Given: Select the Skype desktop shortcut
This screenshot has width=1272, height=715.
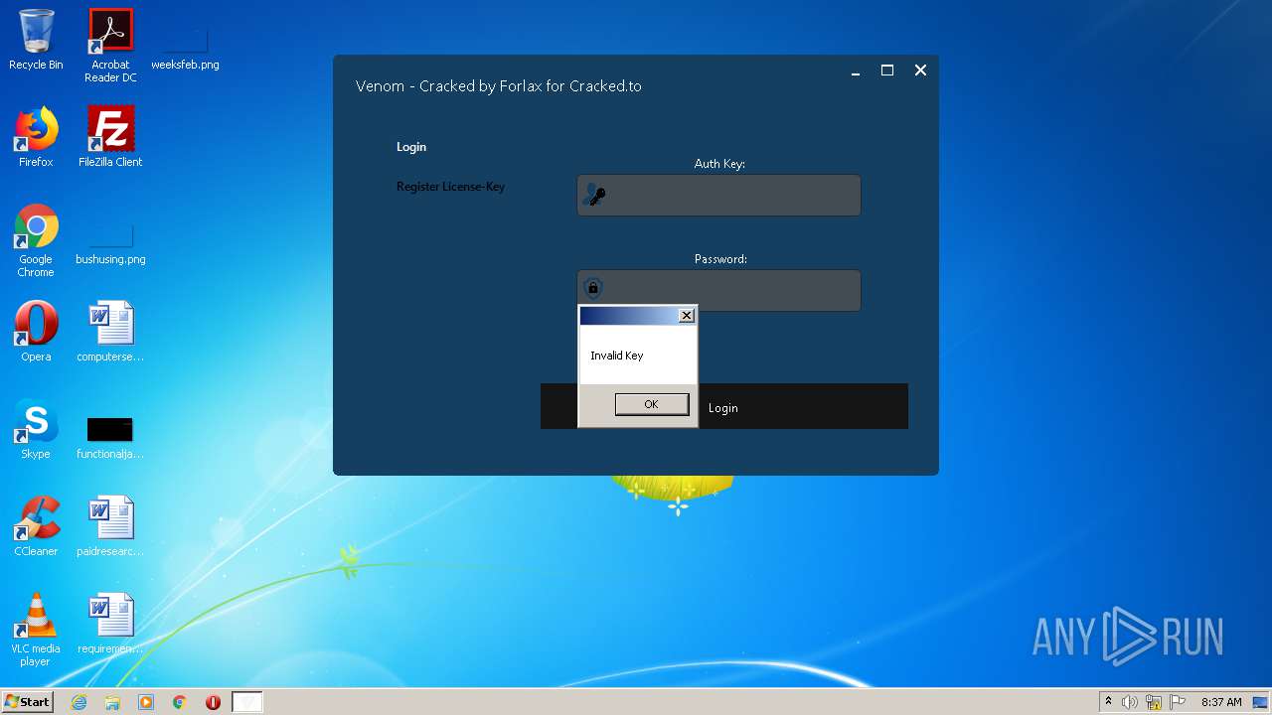Looking at the screenshot, I should tap(36, 429).
